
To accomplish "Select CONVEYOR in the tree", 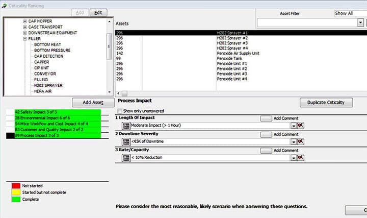I will pos(45,74).
